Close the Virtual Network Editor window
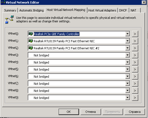The image size is (148, 118). (144, 2)
